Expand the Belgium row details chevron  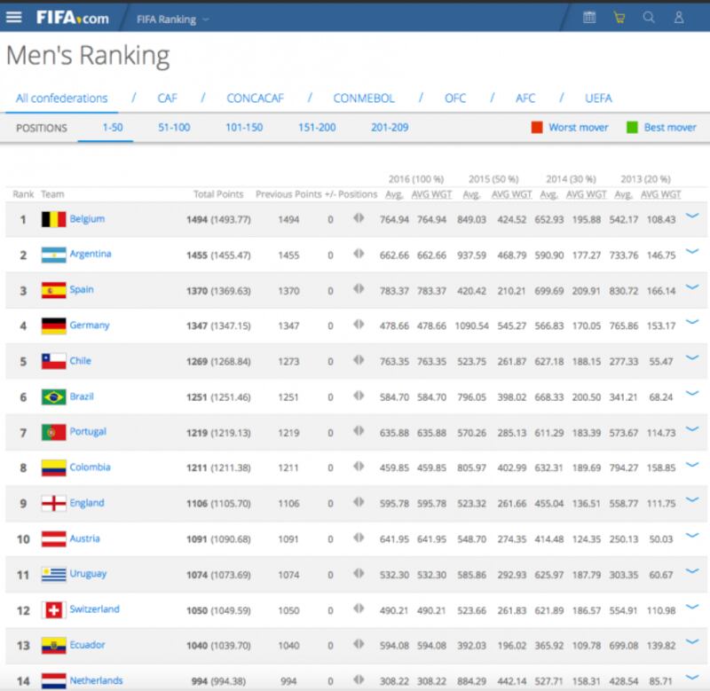point(692,216)
